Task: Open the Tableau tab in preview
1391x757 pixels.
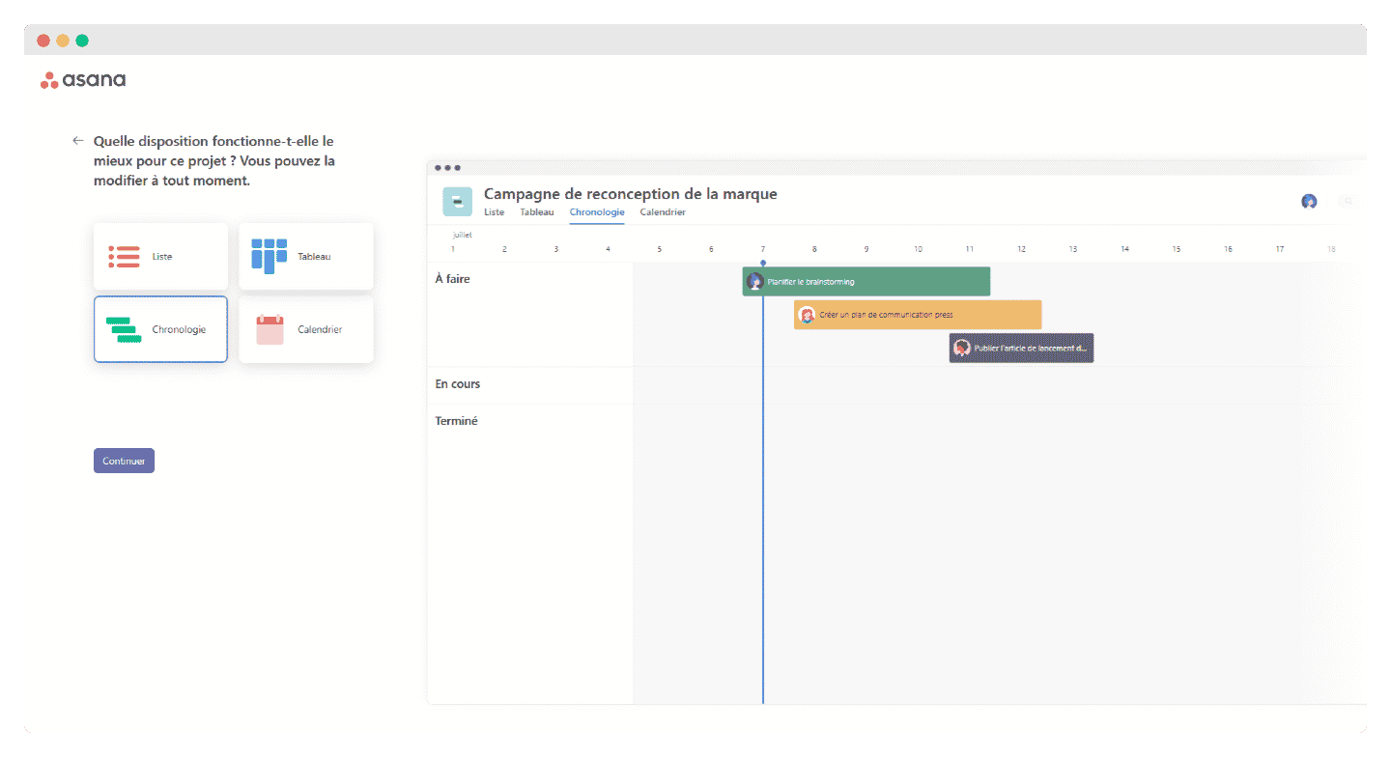Action: point(537,212)
